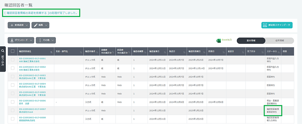Click sort arrows on 支店・部門名 column
Screen dimensions: 302x124
click(x=81, y=52)
